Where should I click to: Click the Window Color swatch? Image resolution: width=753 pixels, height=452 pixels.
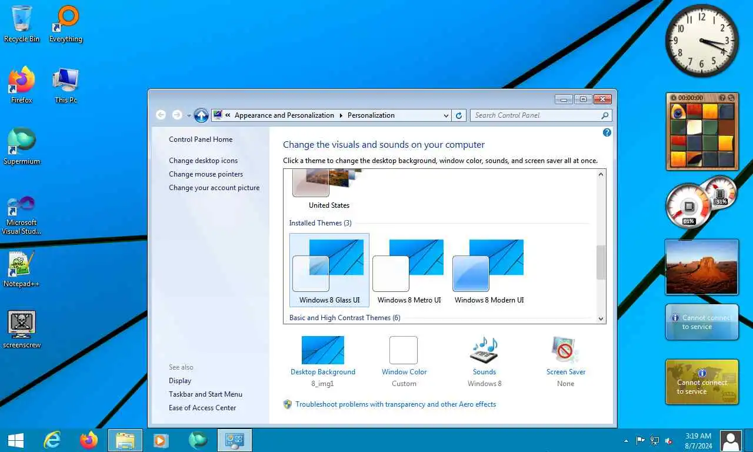click(x=404, y=350)
